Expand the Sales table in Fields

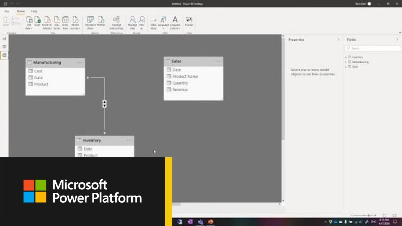click(346, 67)
